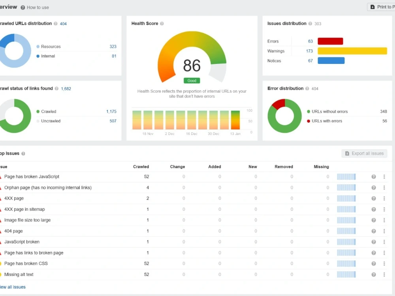Image resolution: width=395 pixels, height=296 pixels.
Task: Open more options menu for Page has broken CSS
Action: [384, 264]
